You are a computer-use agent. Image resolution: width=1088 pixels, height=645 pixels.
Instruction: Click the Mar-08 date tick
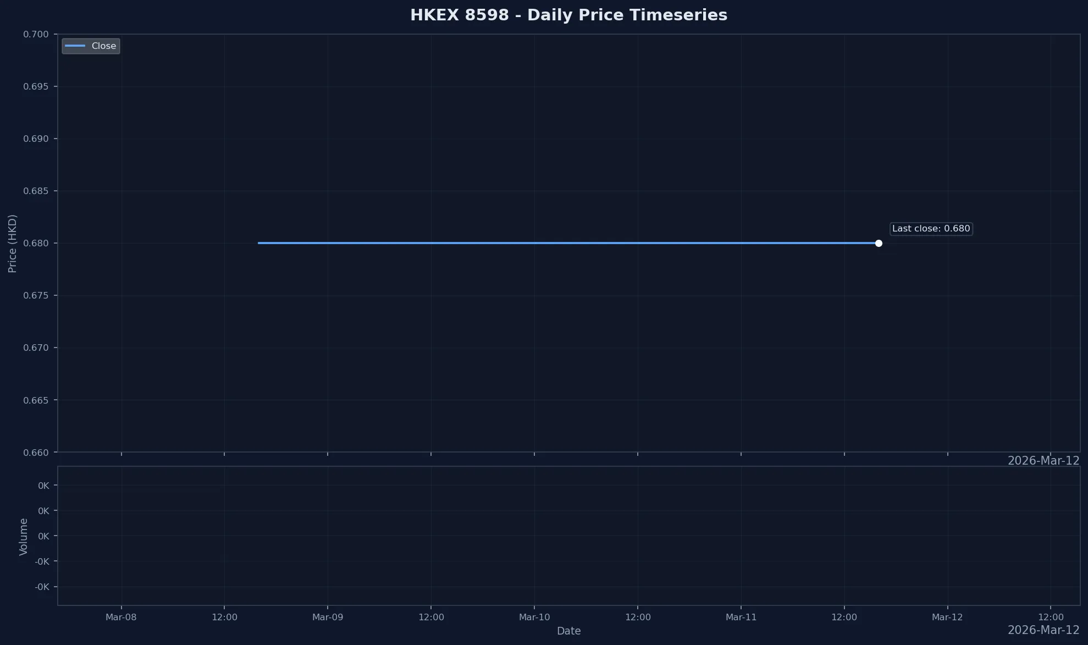(121, 617)
